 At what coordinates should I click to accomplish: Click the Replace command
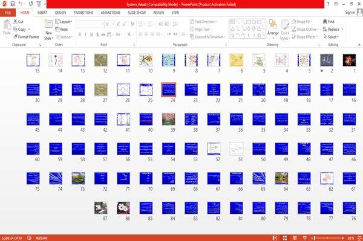(333, 29)
